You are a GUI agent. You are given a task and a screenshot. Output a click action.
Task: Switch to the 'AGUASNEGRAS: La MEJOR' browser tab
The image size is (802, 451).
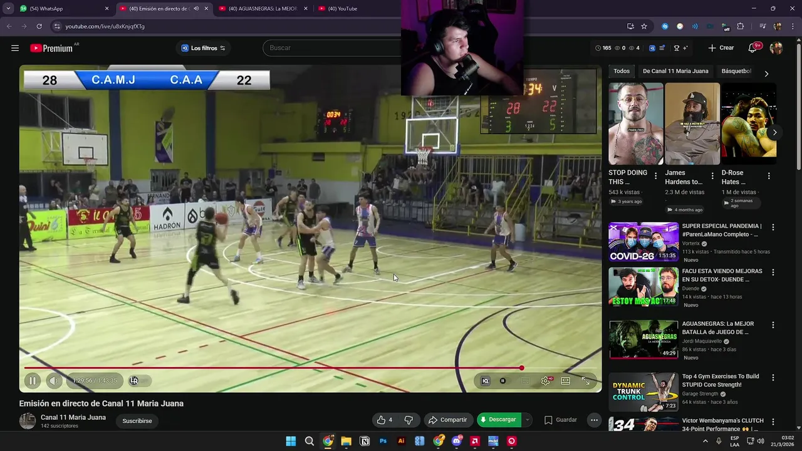[263, 9]
